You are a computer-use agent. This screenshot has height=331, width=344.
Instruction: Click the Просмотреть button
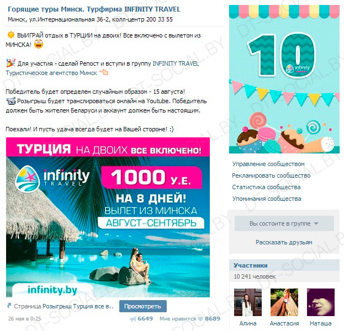[x=143, y=306]
